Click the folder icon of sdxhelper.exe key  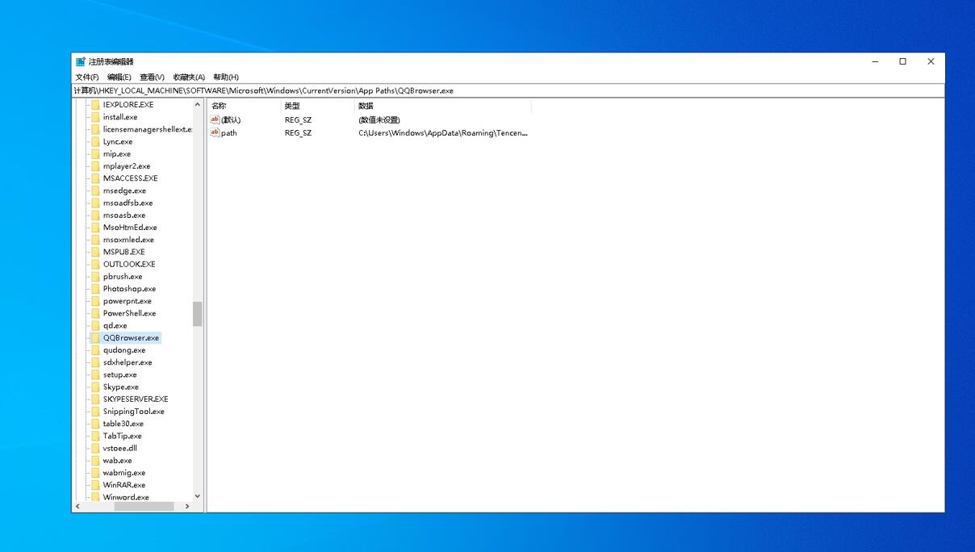95,362
